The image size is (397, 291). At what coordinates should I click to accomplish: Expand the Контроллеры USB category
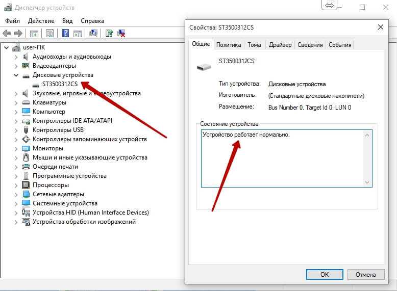point(16,130)
